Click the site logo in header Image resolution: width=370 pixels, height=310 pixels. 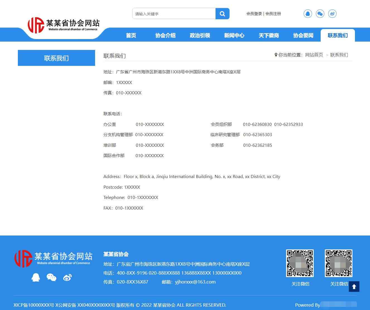64,25
